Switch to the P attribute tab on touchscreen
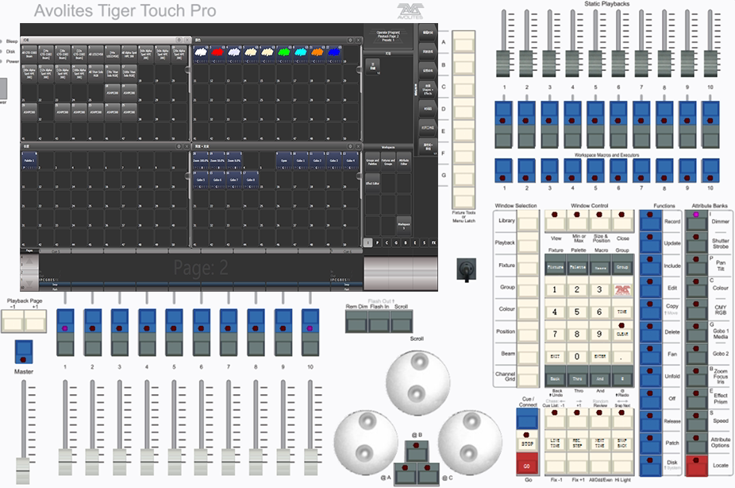The height and width of the screenshot is (488, 735). (377, 242)
